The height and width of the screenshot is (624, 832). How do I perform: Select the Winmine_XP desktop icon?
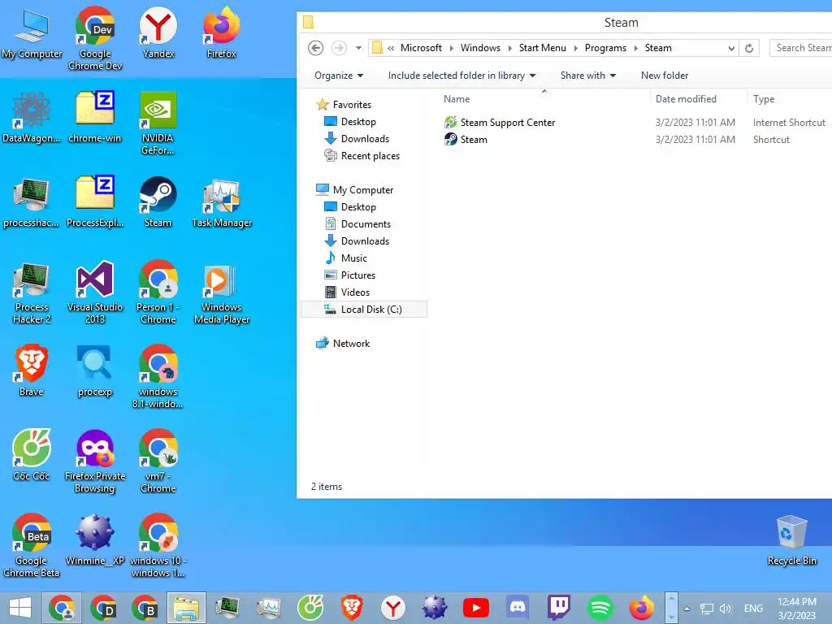95,540
